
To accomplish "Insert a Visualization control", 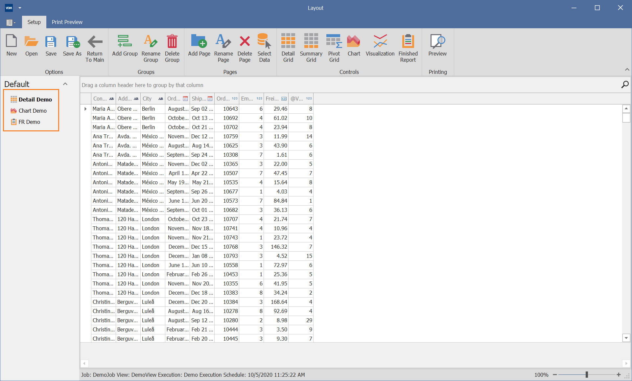I will [x=380, y=46].
